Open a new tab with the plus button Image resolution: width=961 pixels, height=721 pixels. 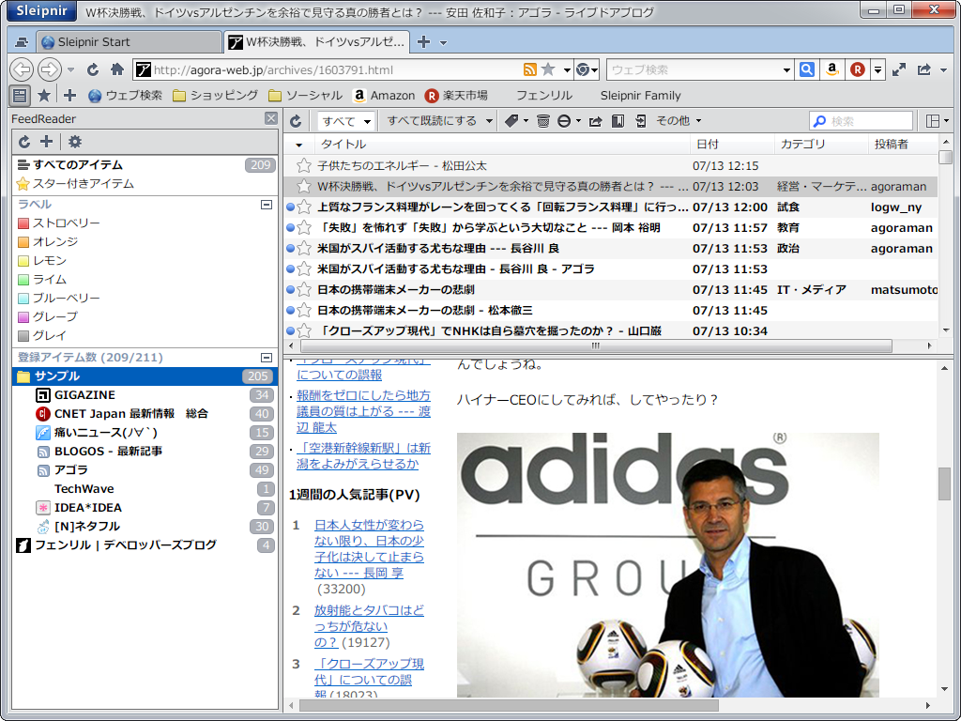point(423,41)
